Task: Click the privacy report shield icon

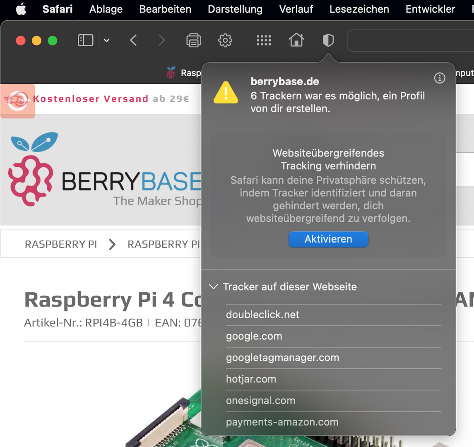Action: (x=328, y=40)
